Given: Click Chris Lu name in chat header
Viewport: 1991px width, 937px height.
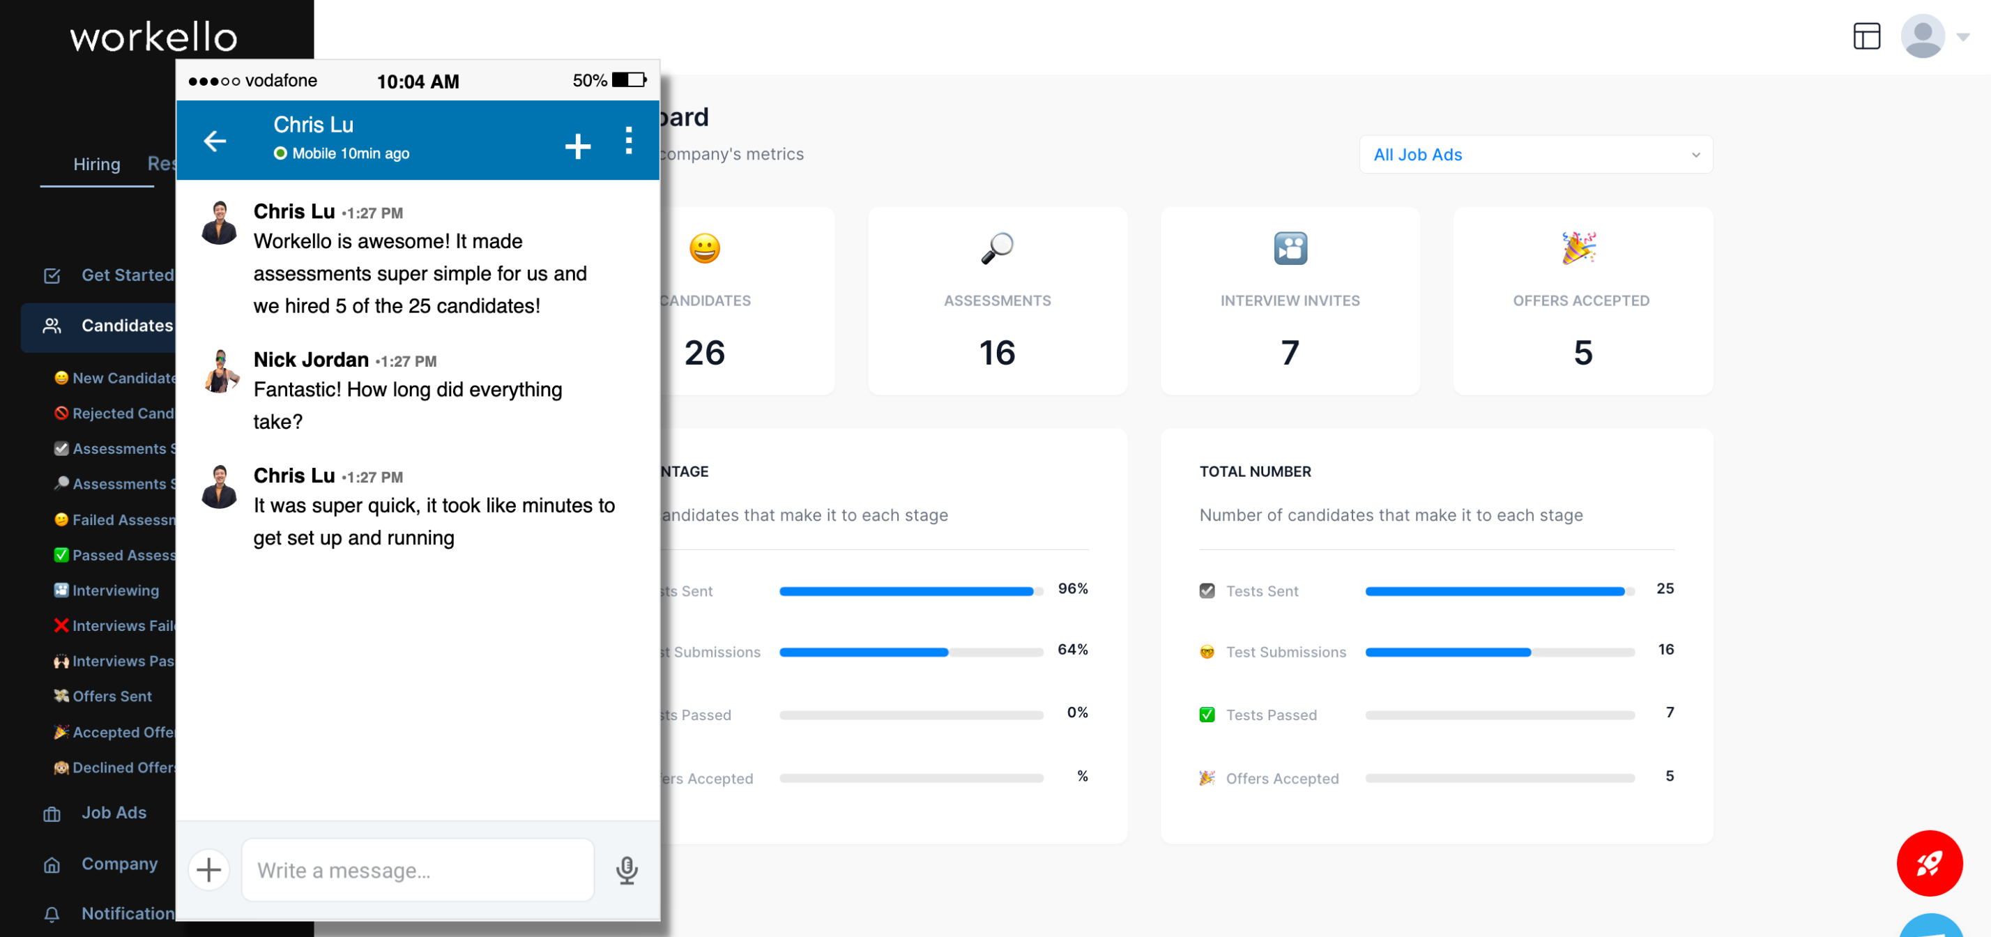Looking at the screenshot, I should point(313,125).
